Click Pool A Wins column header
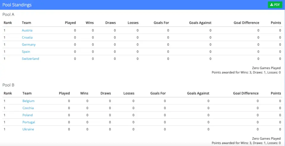285x146 pixels. point(90,23)
